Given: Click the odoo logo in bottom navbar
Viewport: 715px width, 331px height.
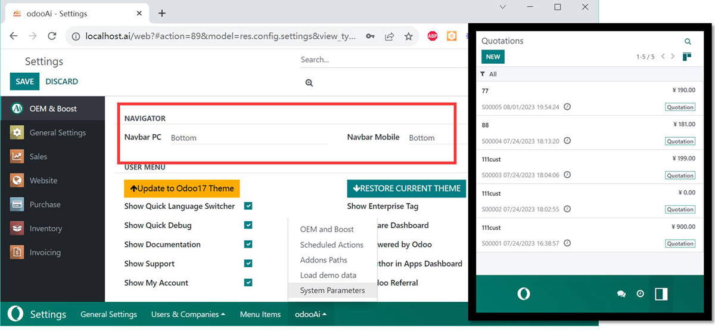Looking at the screenshot, I should coord(16,314).
